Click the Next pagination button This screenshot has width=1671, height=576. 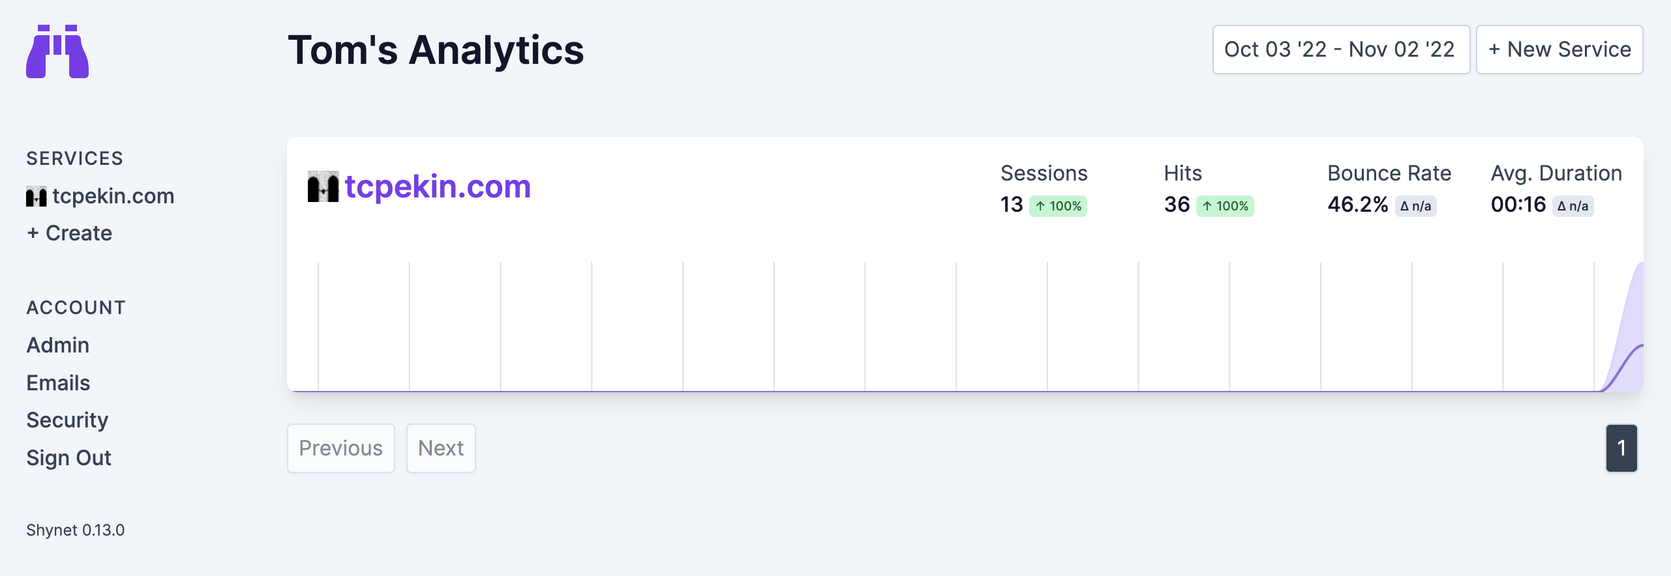441,448
